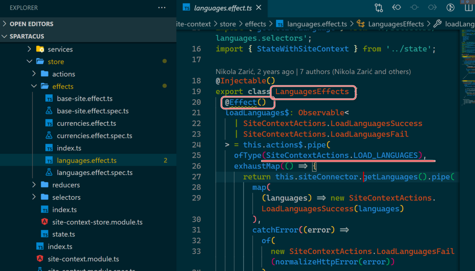Open base-site.effect.ts file

point(84,99)
